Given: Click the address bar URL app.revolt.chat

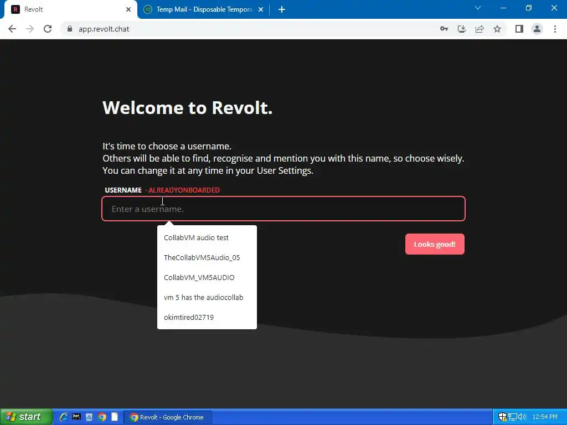Looking at the screenshot, I should pos(104,29).
